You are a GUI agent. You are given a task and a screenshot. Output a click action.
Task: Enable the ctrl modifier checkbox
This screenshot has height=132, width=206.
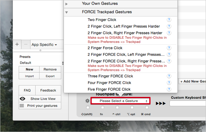point(117,107)
